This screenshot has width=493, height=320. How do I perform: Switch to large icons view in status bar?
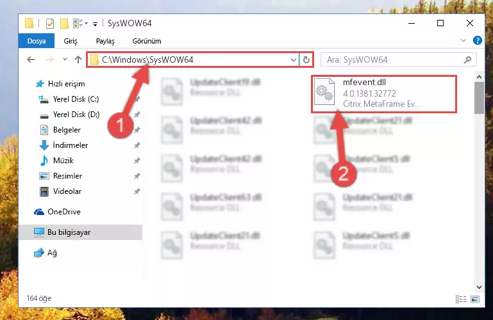475,299
